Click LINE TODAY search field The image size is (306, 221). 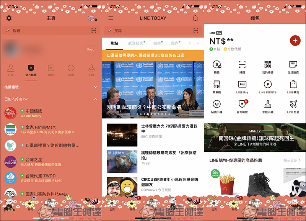(x=153, y=31)
